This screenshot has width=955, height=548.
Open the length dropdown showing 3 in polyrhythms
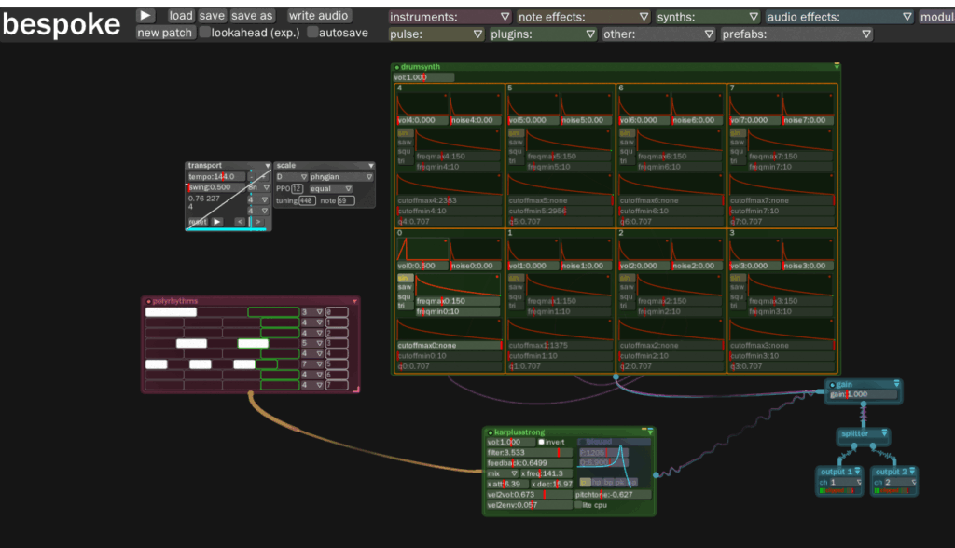(x=311, y=312)
